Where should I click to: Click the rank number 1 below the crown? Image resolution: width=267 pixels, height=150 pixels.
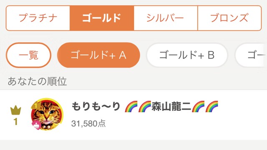[16, 122]
